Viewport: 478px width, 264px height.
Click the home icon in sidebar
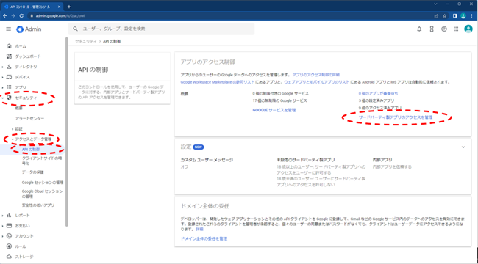[x=9, y=46]
